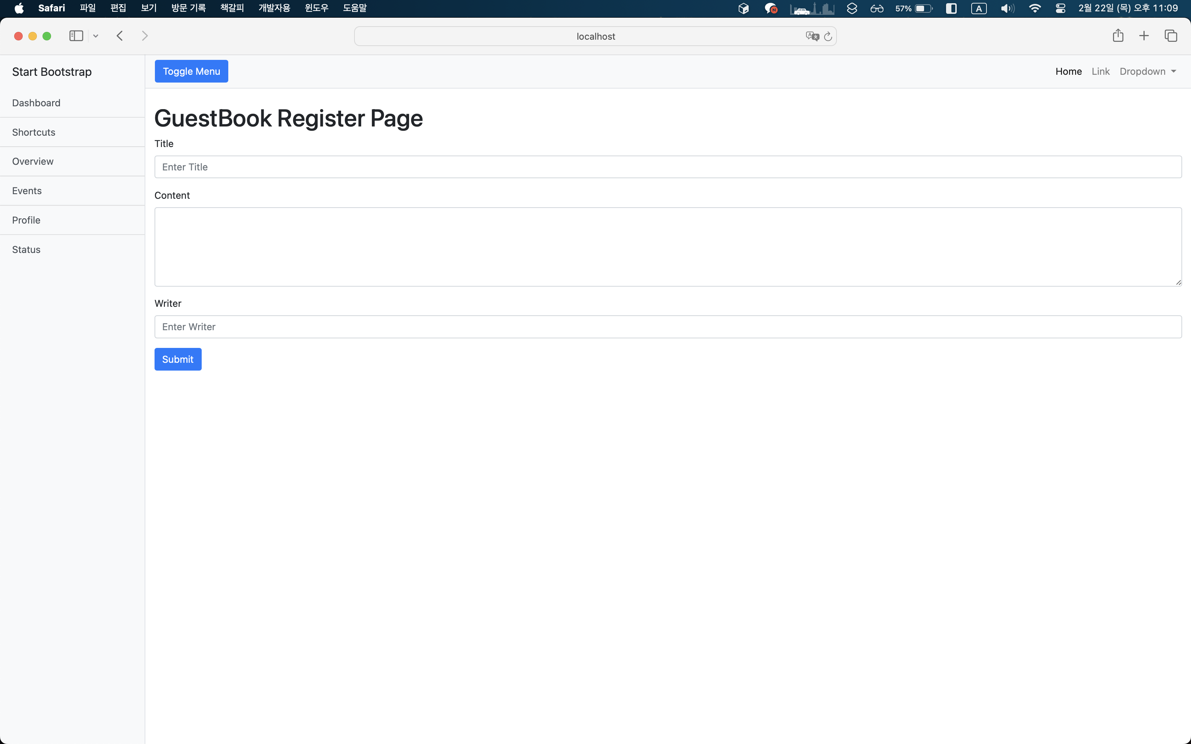The image size is (1191, 744).
Task: Click the Start Bootstrap sidebar heading
Action: [52, 72]
